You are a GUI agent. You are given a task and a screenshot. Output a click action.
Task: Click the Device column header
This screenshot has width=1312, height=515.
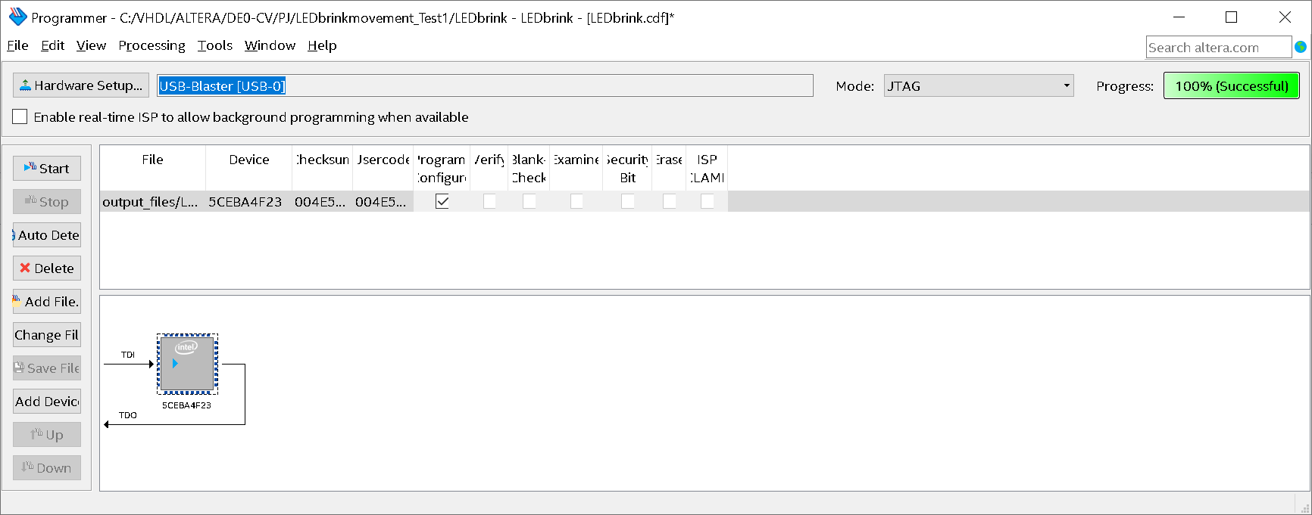(x=248, y=168)
